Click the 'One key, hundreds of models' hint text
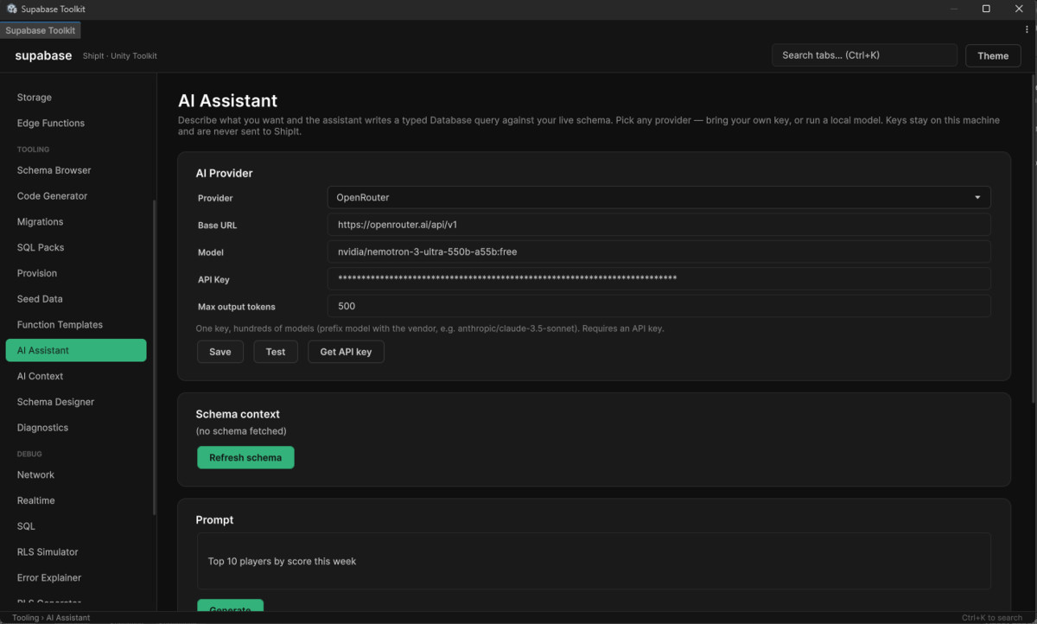1037x624 pixels. (x=429, y=328)
